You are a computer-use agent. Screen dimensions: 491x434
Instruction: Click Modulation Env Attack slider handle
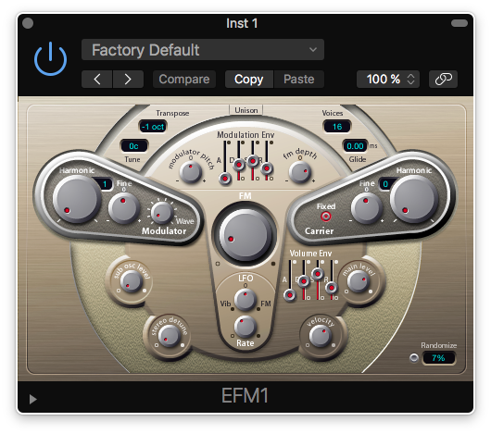point(225,179)
